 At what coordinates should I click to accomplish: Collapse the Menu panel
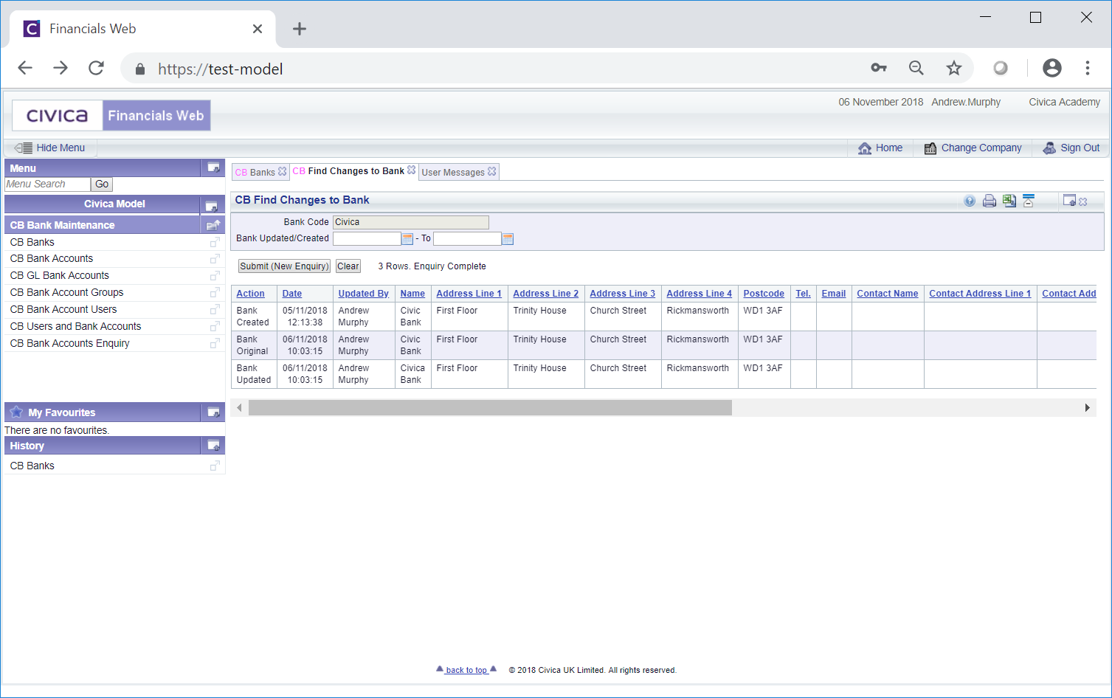click(x=213, y=167)
